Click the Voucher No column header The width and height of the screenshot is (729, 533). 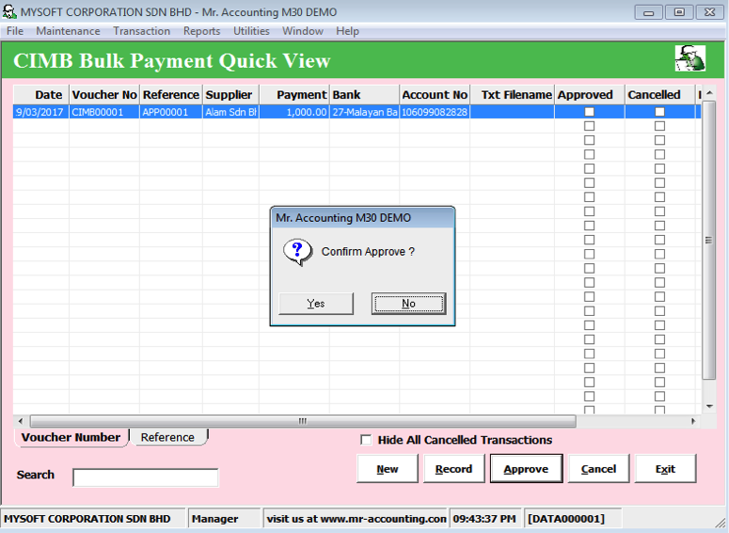pos(104,95)
